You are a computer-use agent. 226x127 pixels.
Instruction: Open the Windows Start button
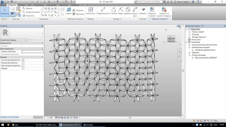pyautogui.click(x=2, y=125)
